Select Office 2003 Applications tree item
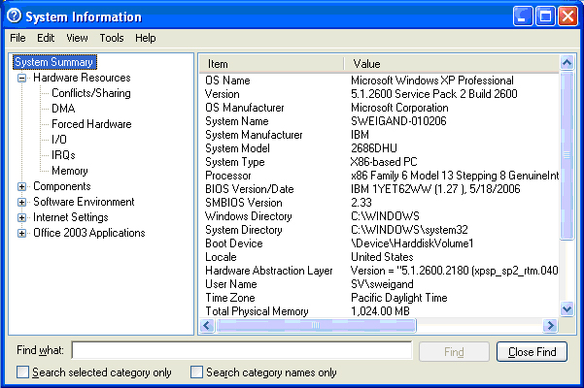This screenshot has height=388, width=584. (89, 233)
